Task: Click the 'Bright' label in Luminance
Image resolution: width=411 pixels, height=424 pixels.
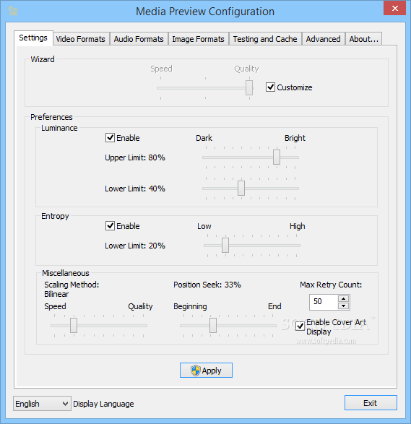Action: click(295, 138)
